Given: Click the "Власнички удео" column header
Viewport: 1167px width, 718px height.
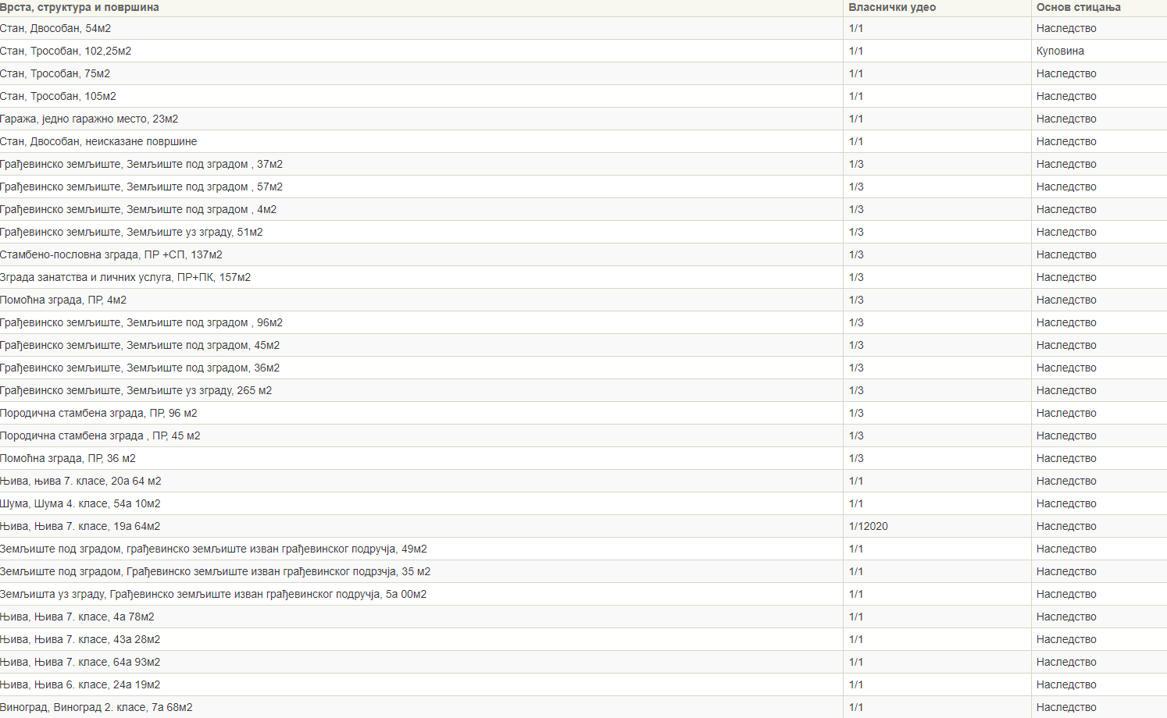Looking at the screenshot, I should click(892, 7).
